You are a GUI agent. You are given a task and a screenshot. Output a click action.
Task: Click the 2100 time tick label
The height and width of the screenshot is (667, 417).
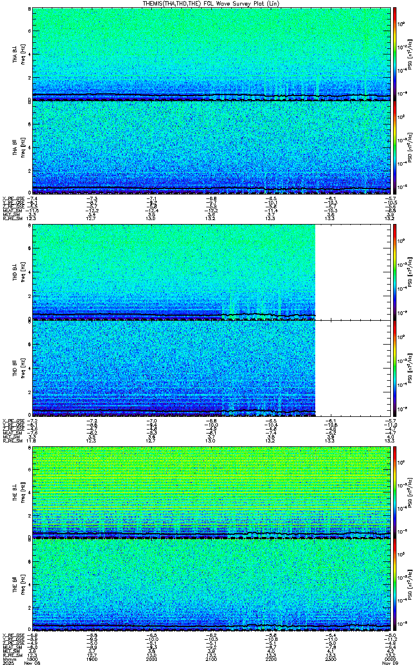(211, 659)
